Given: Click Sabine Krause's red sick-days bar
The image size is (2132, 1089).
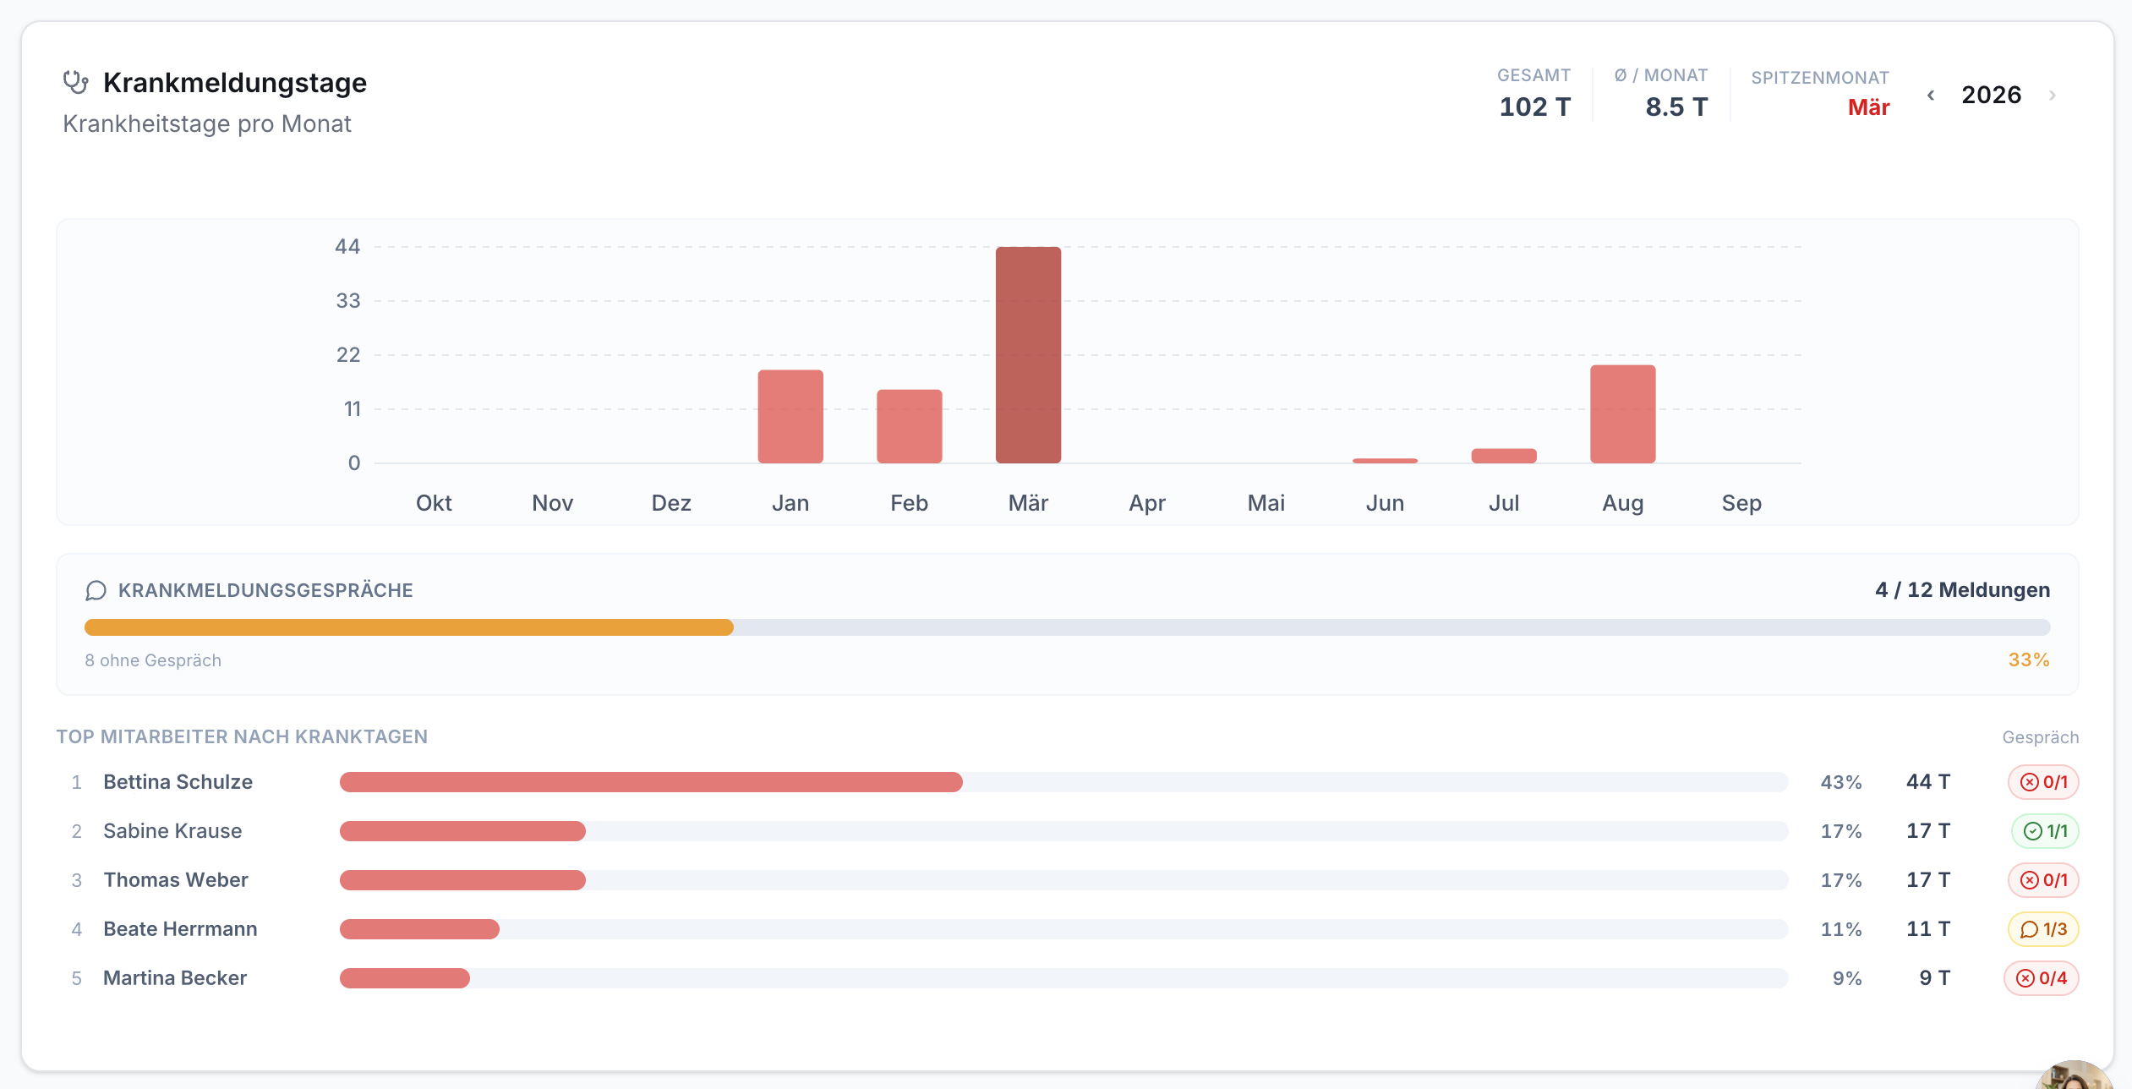Looking at the screenshot, I should pyautogui.click(x=462, y=831).
